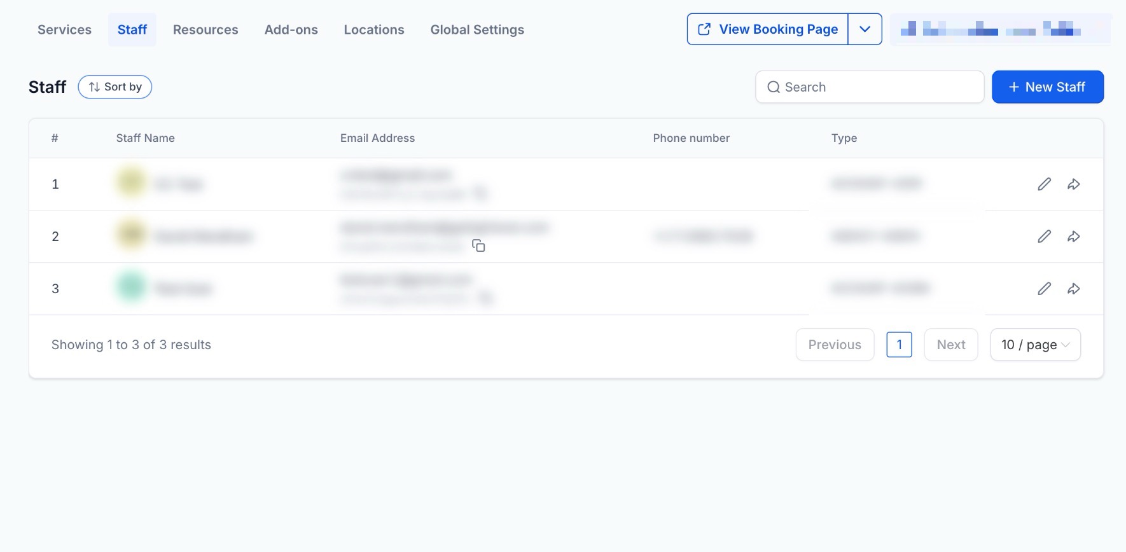1126x552 pixels.
Task: Open the View Booking Page link
Action: point(768,29)
